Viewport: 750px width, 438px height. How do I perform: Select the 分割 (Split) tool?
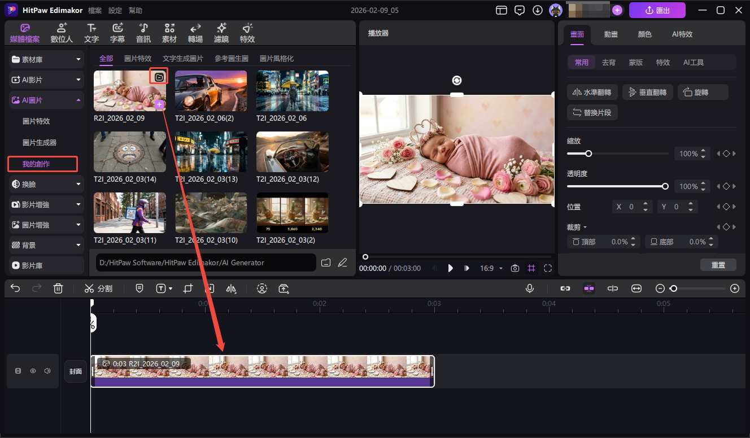tap(99, 288)
